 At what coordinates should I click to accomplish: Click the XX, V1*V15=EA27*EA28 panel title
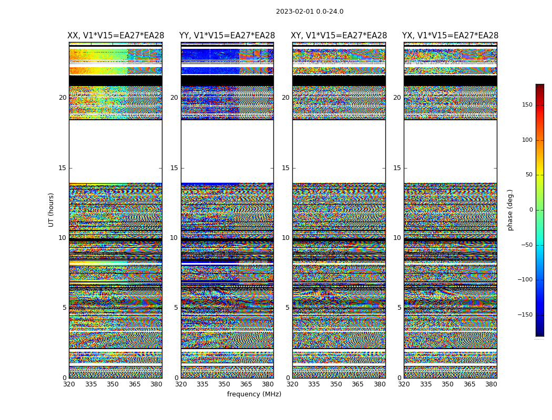pyautogui.click(x=116, y=36)
